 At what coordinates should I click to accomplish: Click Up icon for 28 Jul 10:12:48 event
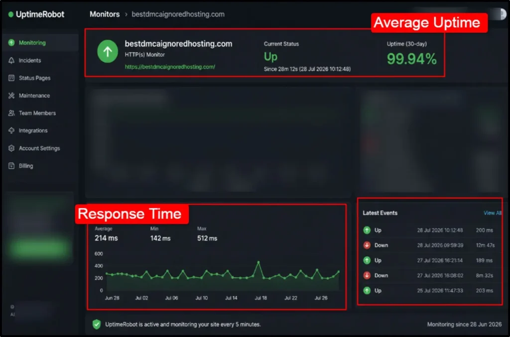point(367,230)
